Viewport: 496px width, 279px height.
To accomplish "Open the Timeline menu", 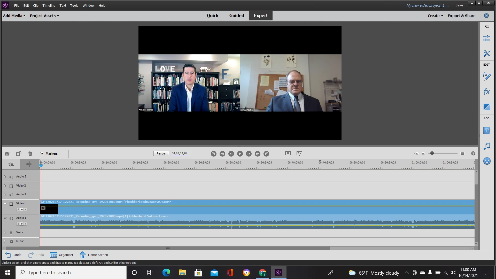I will coord(49,5).
